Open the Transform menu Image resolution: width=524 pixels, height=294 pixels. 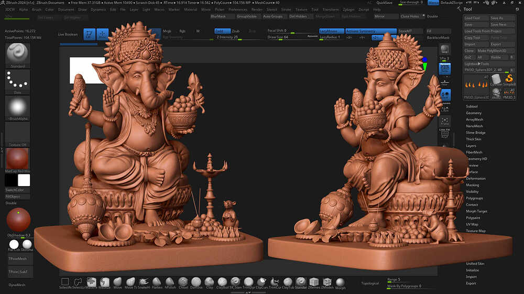[x=331, y=9]
